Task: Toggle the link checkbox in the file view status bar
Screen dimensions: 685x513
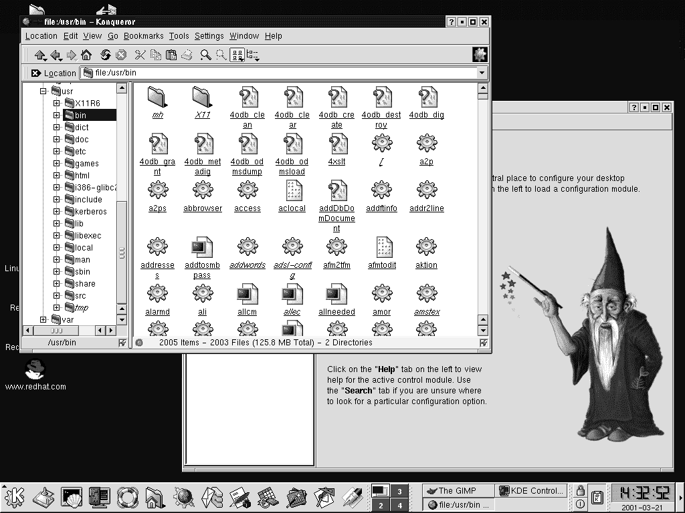Action: click(x=483, y=343)
